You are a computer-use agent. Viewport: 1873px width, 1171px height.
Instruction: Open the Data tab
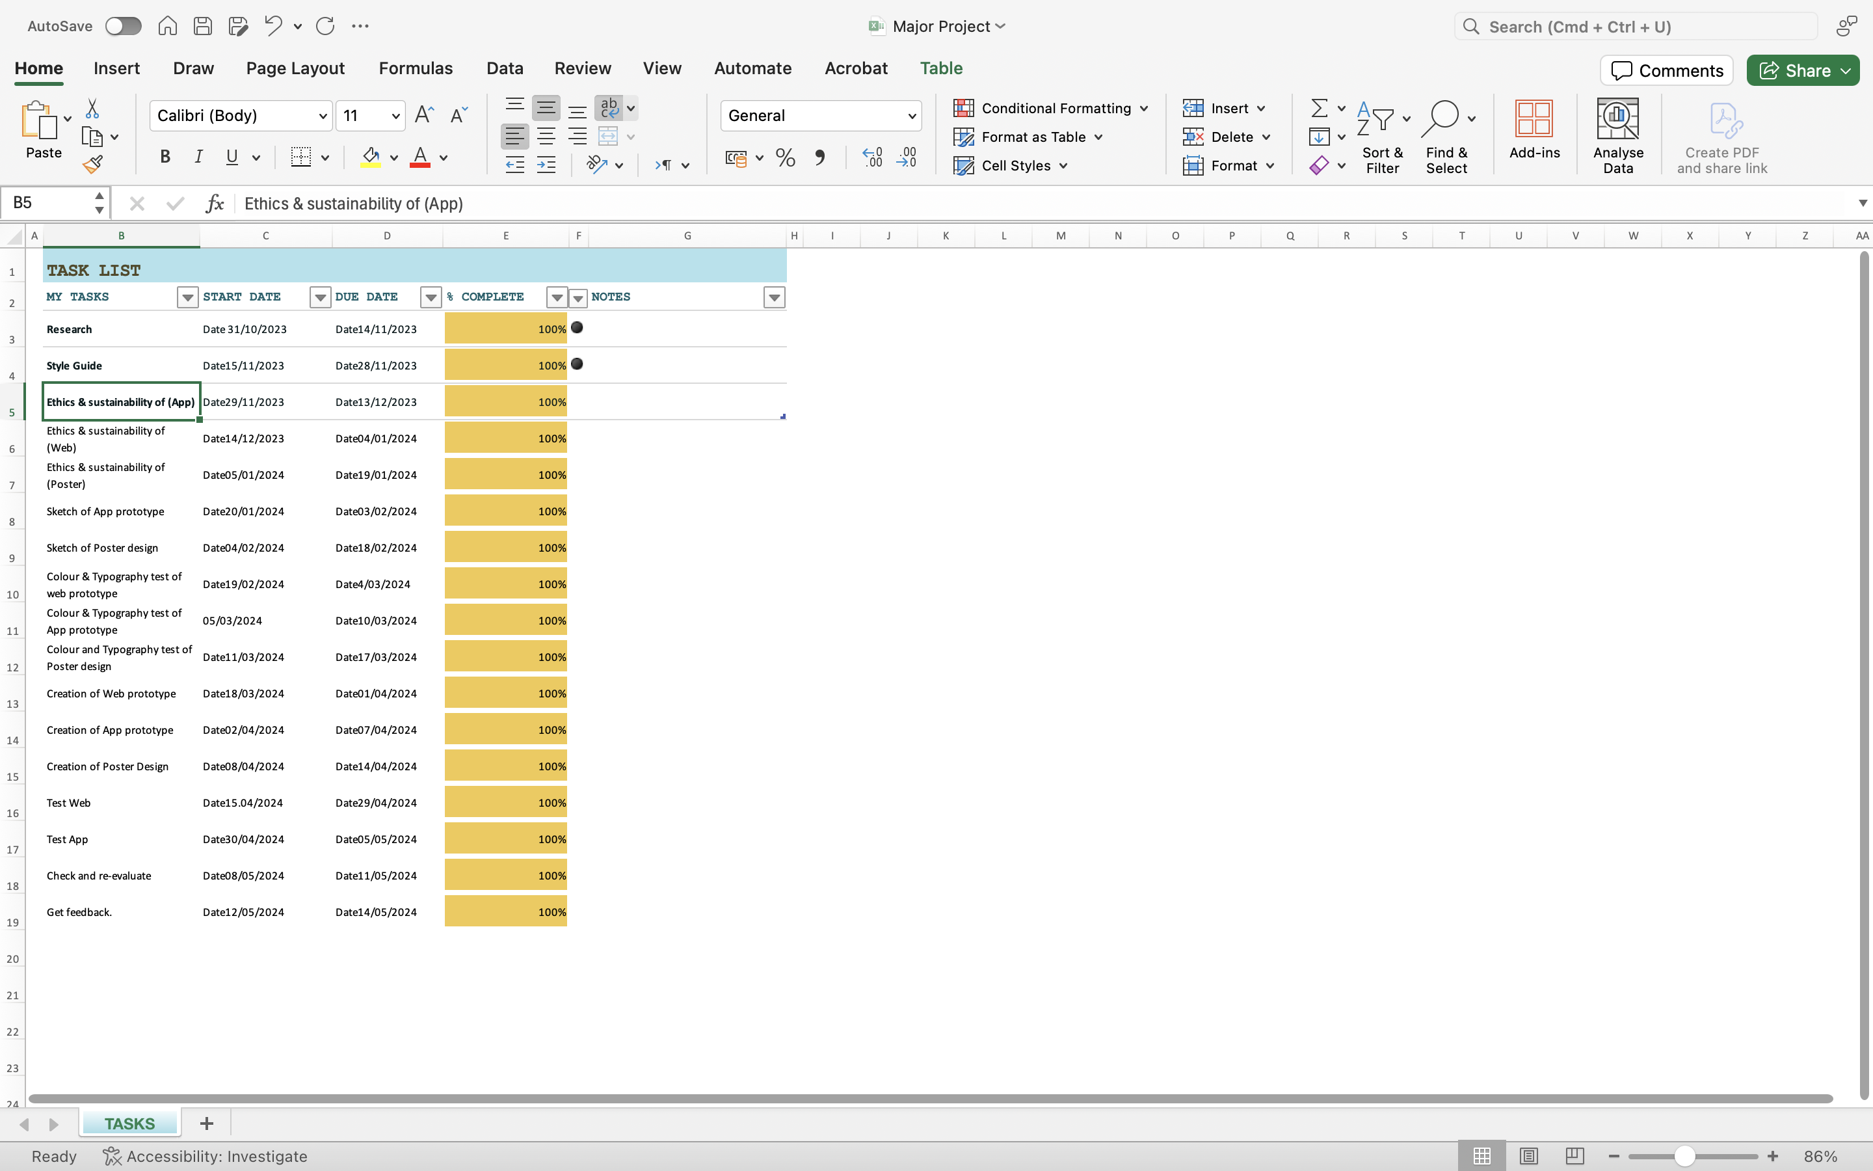pos(505,68)
